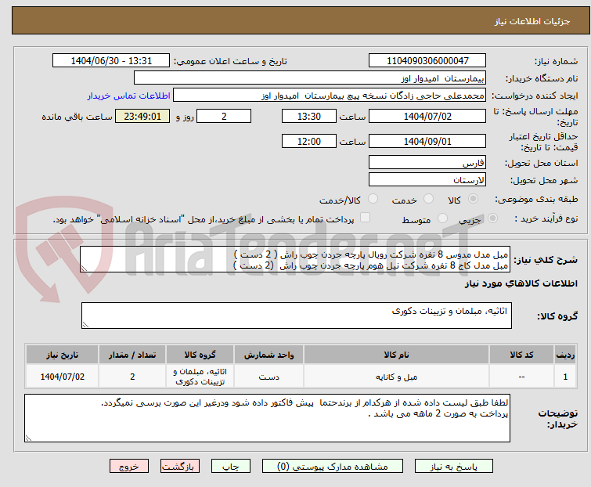Select the جزیی purchase type radio
The width and height of the screenshot is (591, 487).
pos(492,218)
